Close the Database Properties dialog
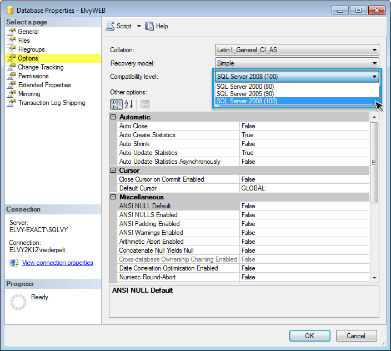Viewport: 391px width, 351px height. click(377, 10)
